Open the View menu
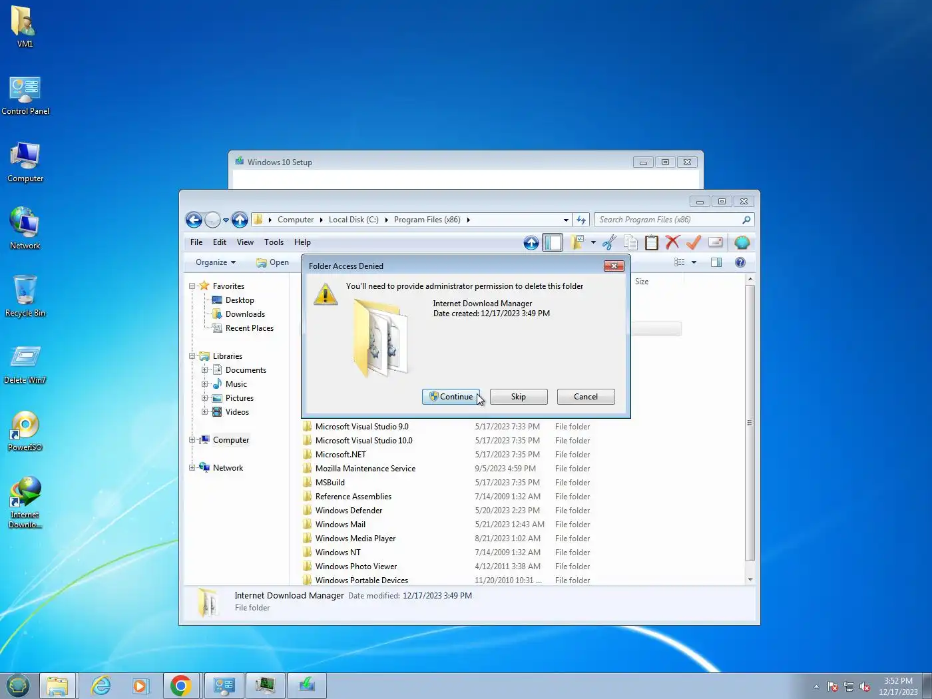 click(245, 242)
